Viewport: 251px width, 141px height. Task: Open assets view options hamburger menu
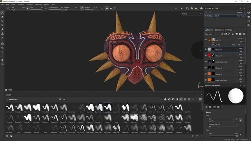click(x=200, y=99)
